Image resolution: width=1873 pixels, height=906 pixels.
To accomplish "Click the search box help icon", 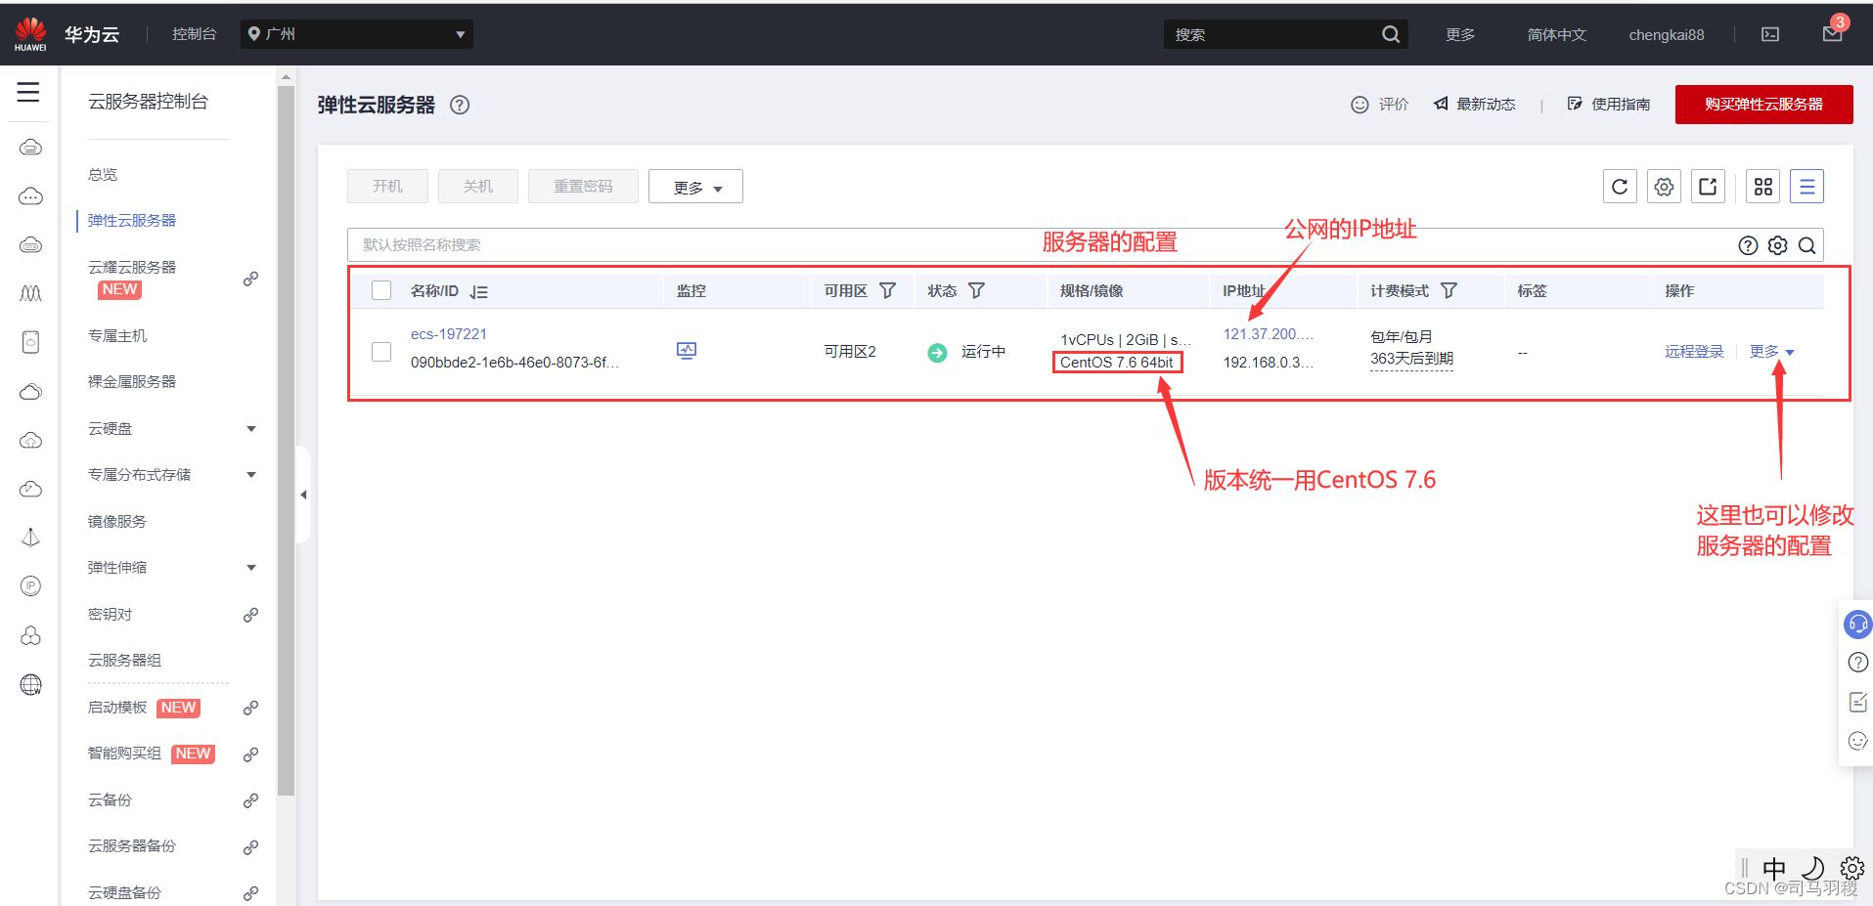I will 1748,245.
